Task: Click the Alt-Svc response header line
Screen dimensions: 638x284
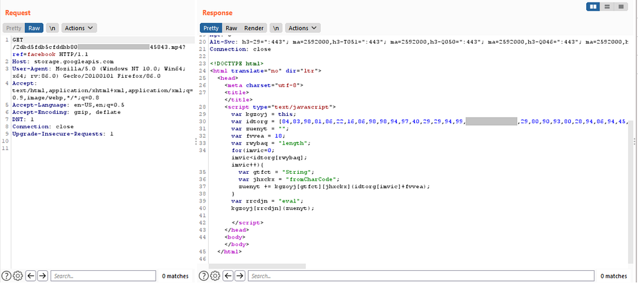Action: [x=419, y=42]
